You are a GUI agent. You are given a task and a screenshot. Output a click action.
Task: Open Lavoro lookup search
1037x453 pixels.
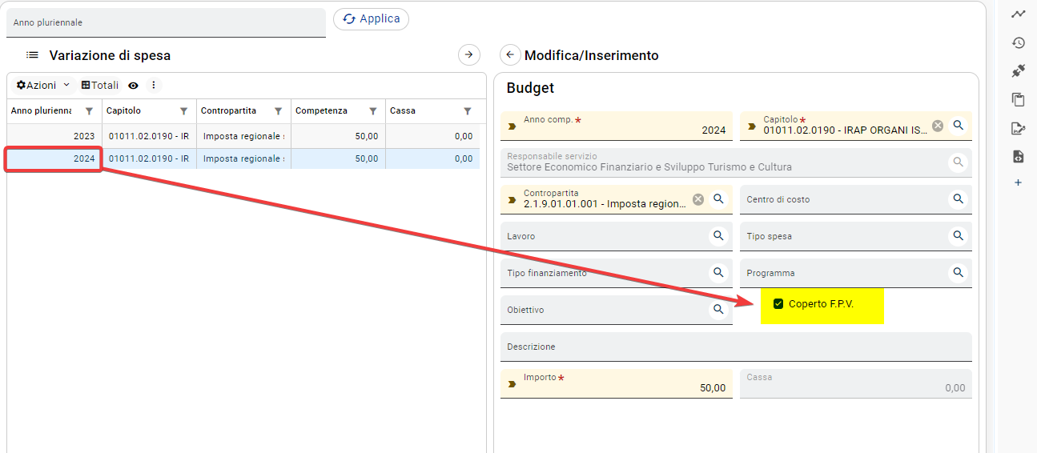coord(718,236)
